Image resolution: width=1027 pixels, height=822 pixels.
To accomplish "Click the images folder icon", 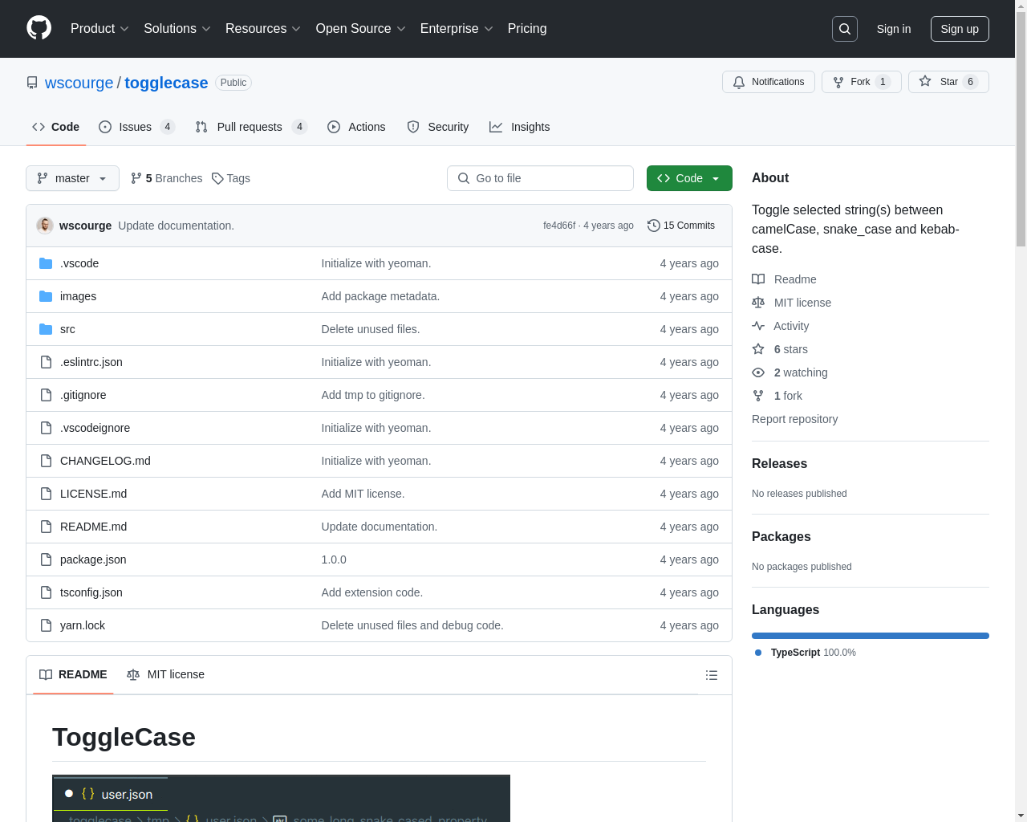I will pos(46,296).
